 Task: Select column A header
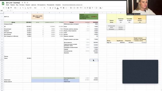(x=13, y=13)
